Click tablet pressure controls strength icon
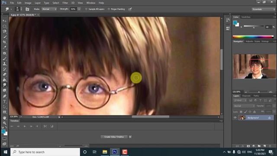This screenshot has width=277, height=156. click(x=130, y=9)
